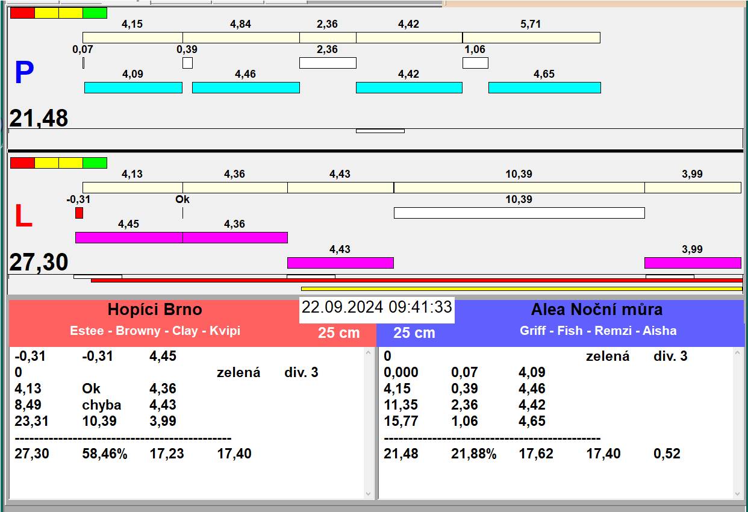
Task: Click the green start light in lane P
Action: click(95, 13)
